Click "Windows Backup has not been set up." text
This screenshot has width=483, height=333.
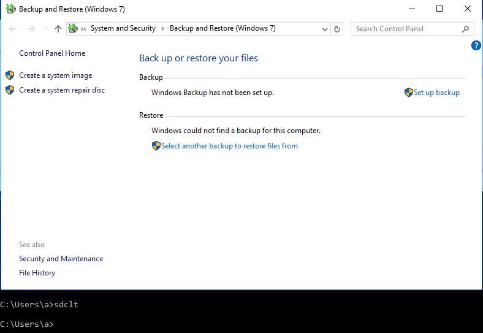click(213, 93)
